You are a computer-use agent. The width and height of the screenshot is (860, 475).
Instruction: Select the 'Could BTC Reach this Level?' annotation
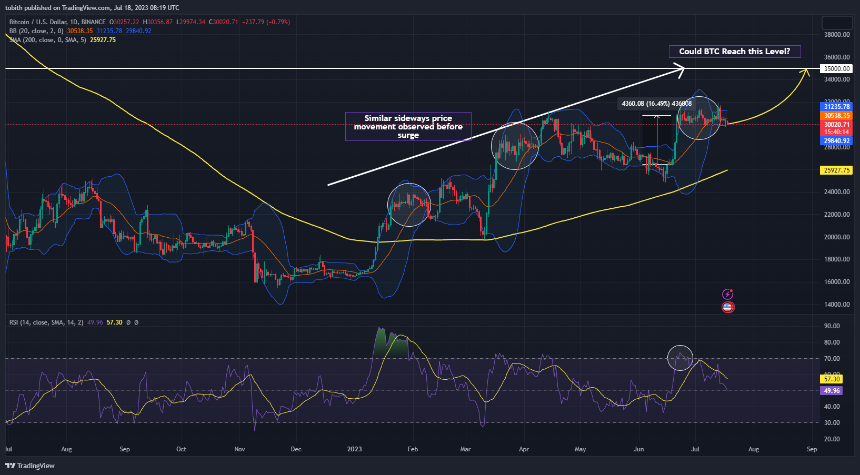(734, 51)
